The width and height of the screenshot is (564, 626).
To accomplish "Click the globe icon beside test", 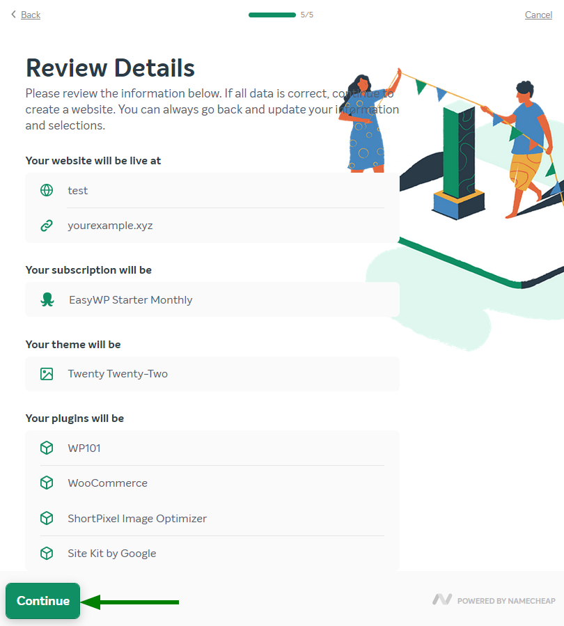I will [x=47, y=191].
